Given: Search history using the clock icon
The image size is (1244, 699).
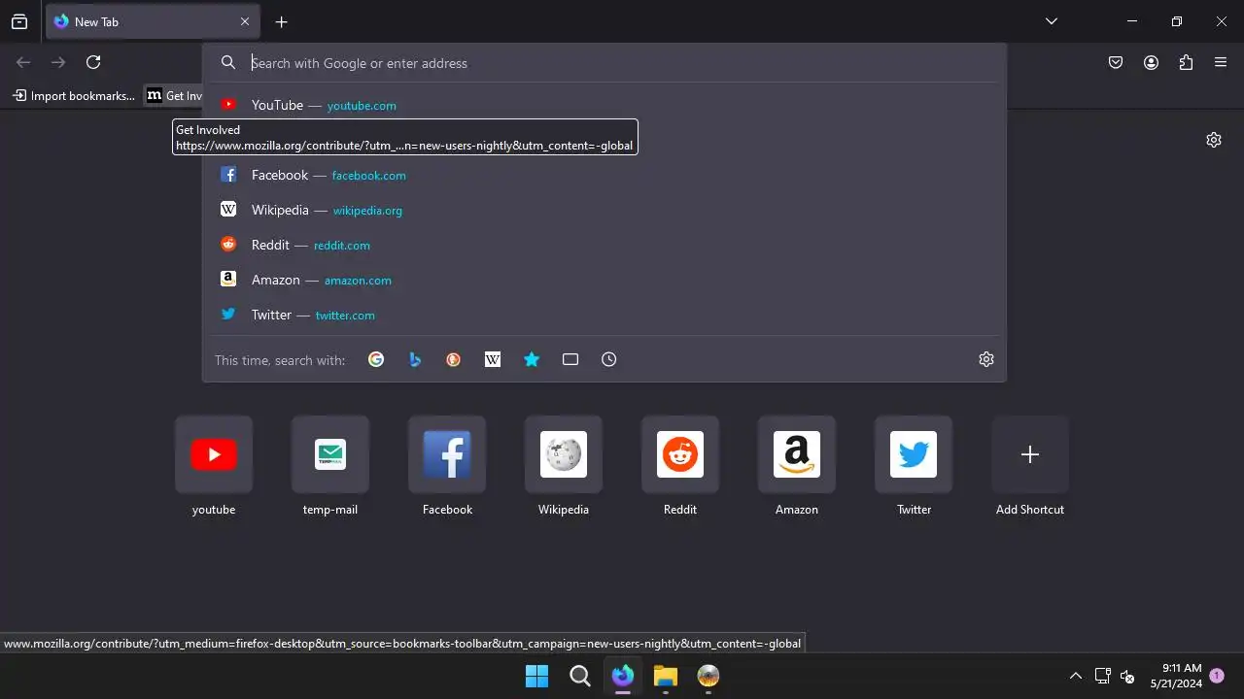Looking at the screenshot, I should click(x=609, y=359).
